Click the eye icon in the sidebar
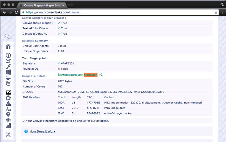Viewport: 226px width, 142px height. [x=8, y=120]
